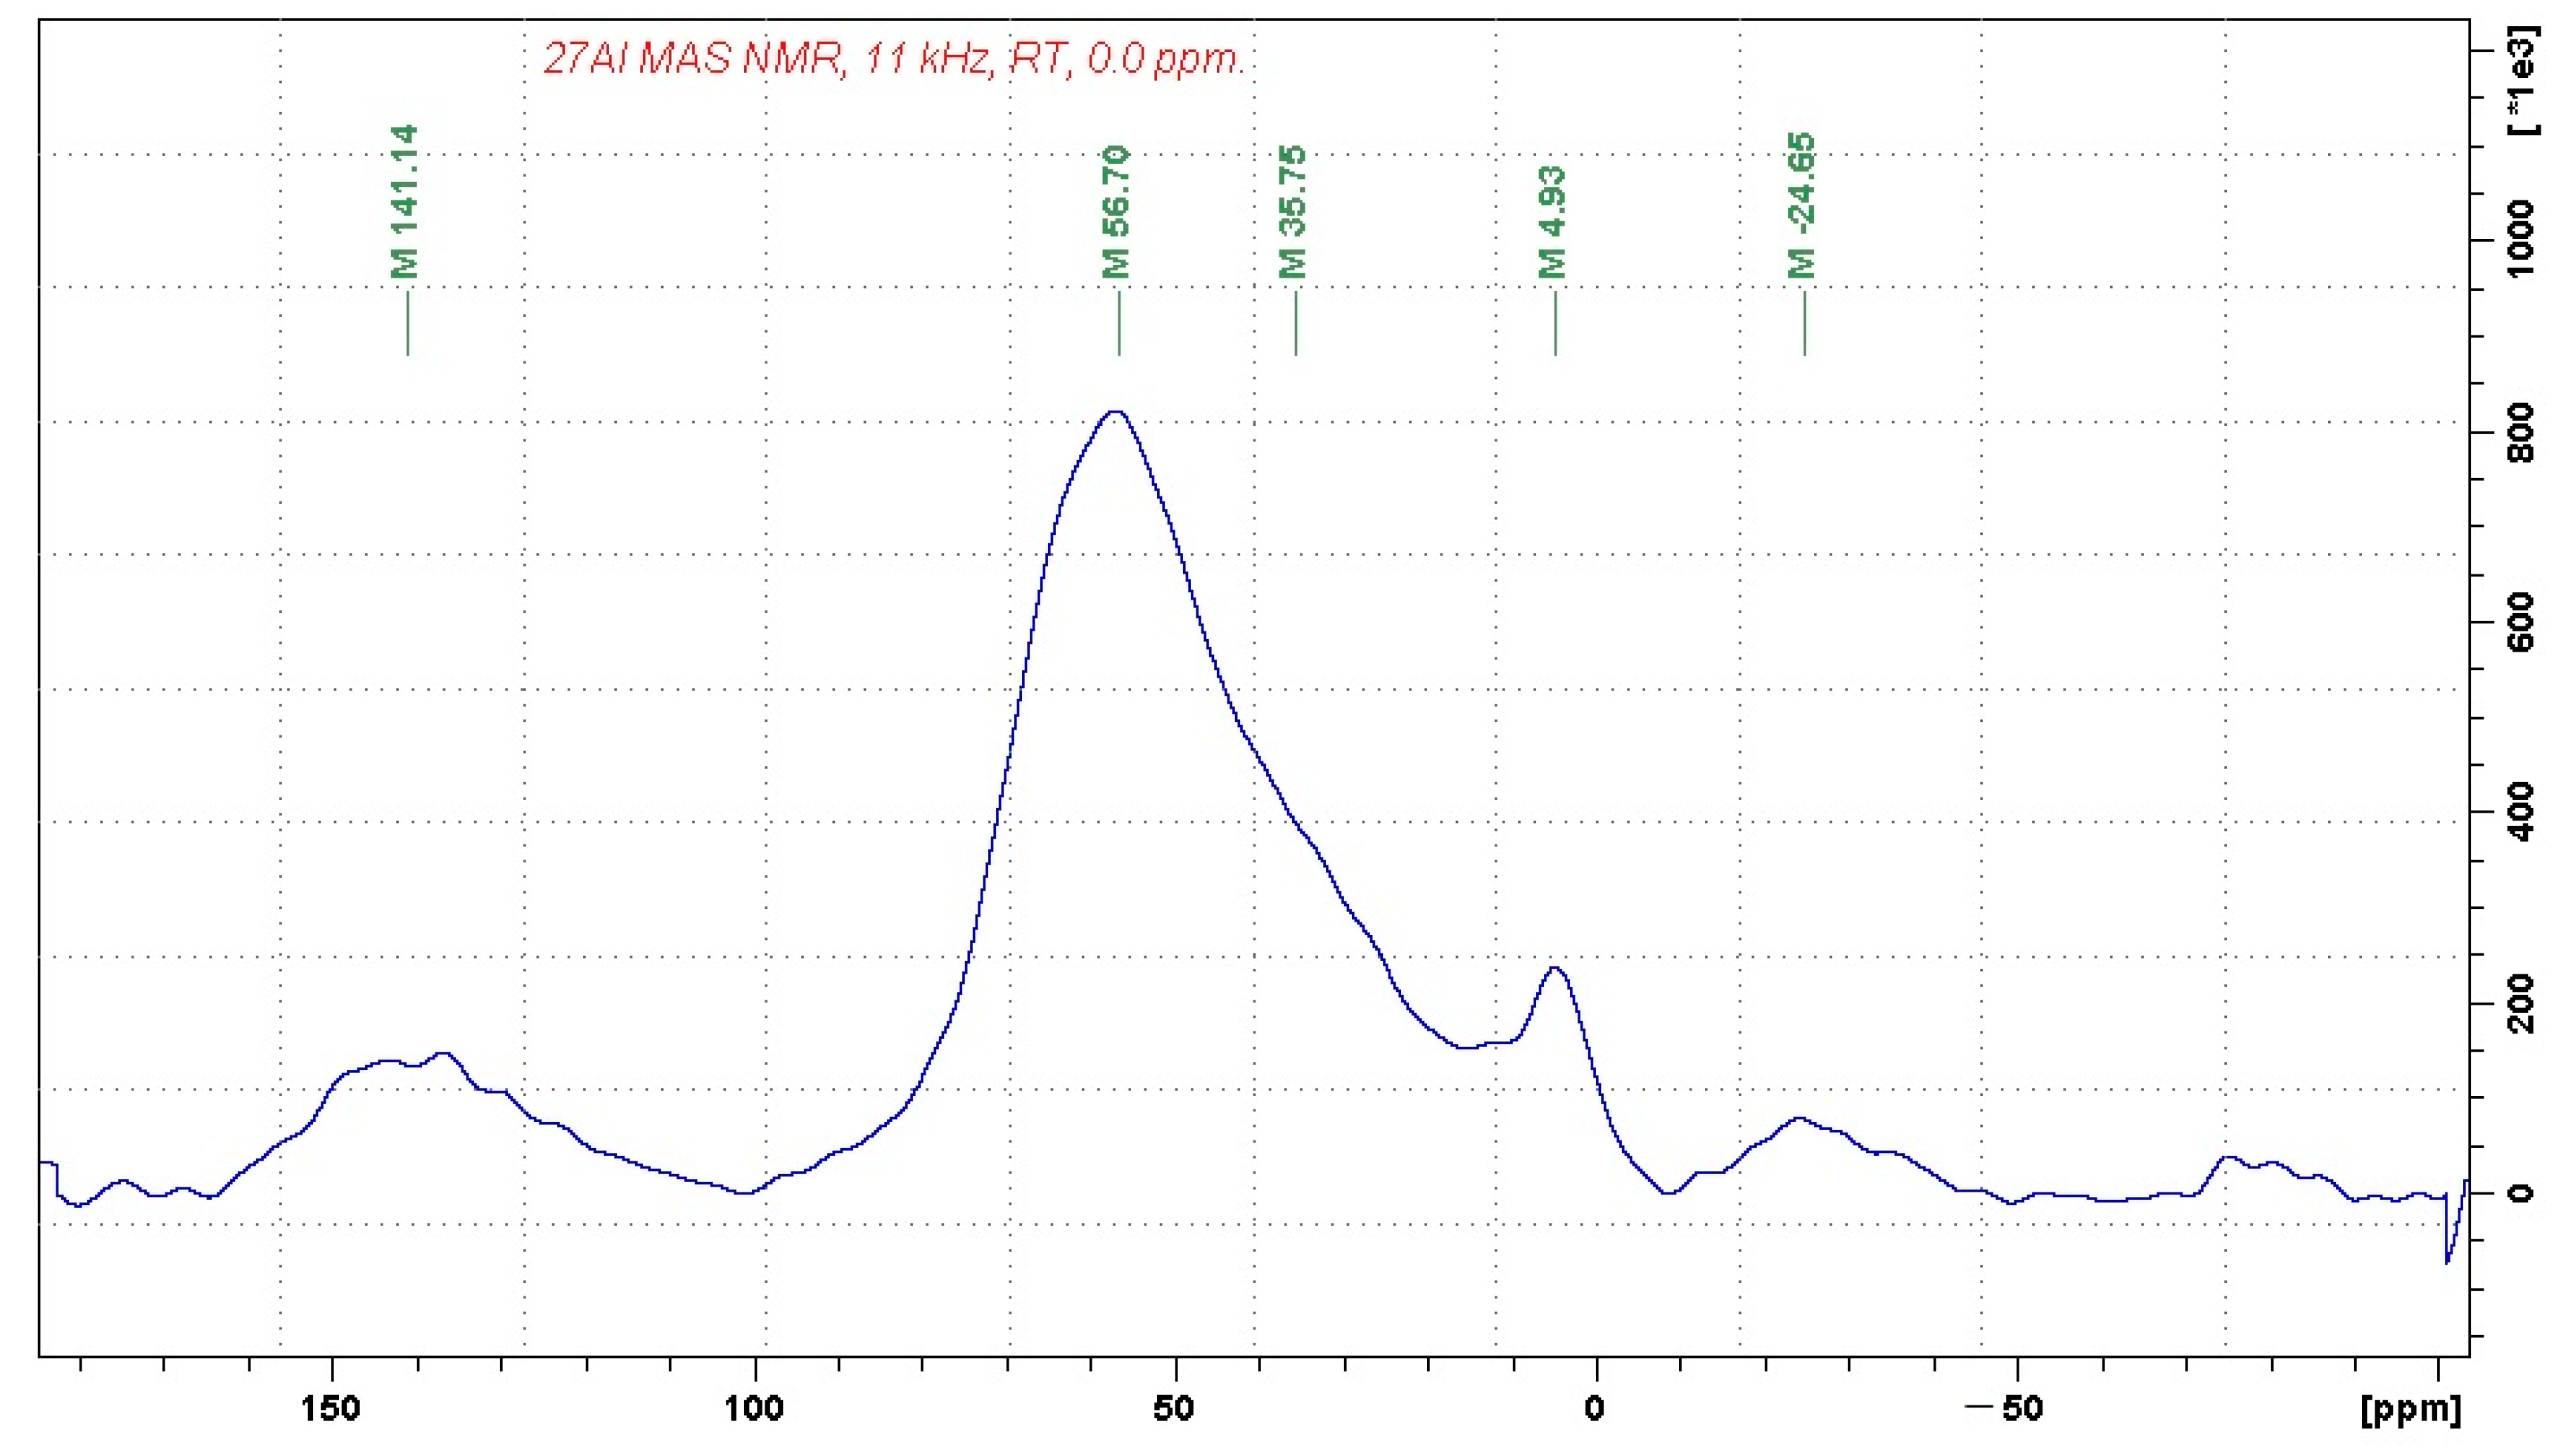Click the 1000 intensity y-axis label
The width and height of the screenshot is (2568, 1456).
[2522, 239]
